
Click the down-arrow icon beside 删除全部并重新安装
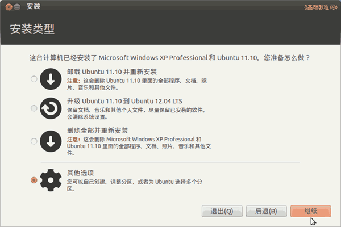[x=51, y=141]
